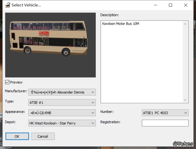Click the Number label
Viewport: 196px width, 149px height.
click(107, 112)
